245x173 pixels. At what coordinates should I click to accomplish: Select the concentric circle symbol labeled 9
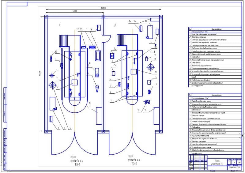pyautogui.click(x=51, y=85)
